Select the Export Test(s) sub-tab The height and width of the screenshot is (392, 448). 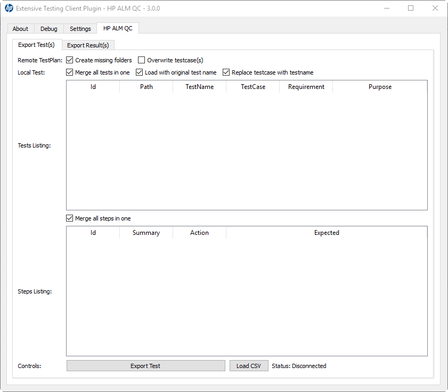point(36,45)
